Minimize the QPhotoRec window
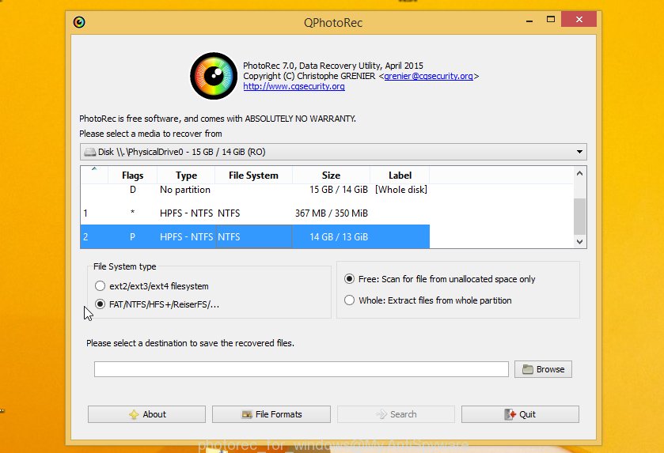This screenshot has width=664, height=453. point(529,20)
